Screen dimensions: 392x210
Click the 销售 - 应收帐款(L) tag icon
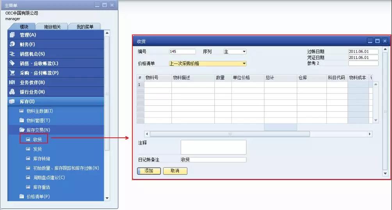click(x=12, y=63)
